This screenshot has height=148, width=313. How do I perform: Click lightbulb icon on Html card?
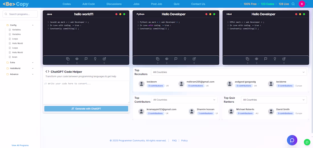click(275, 59)
